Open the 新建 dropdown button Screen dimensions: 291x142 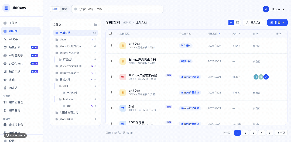277,23
